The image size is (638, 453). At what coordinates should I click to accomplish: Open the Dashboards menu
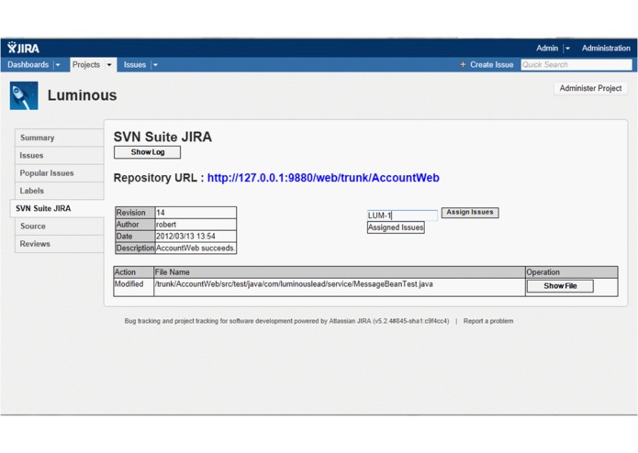coord(28,64)
